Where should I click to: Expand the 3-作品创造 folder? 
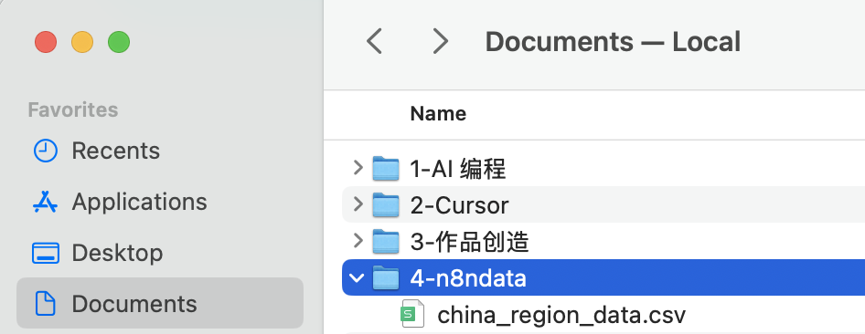[358, 241]
